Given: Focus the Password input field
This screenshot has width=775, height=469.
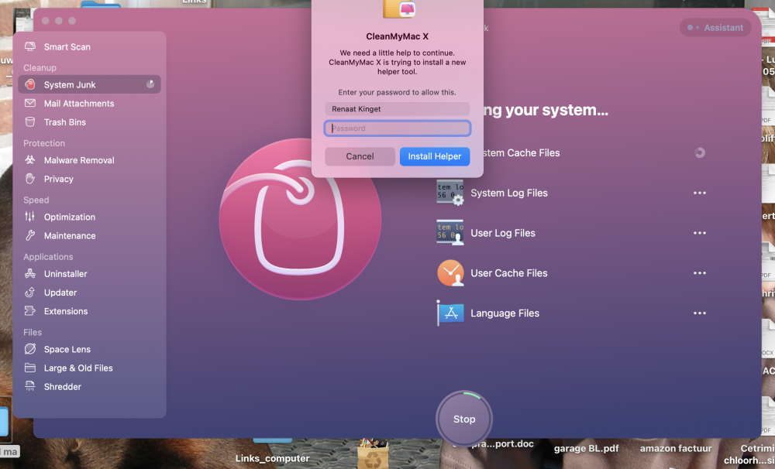Looking at the screenshot, I should pos(397,128).
